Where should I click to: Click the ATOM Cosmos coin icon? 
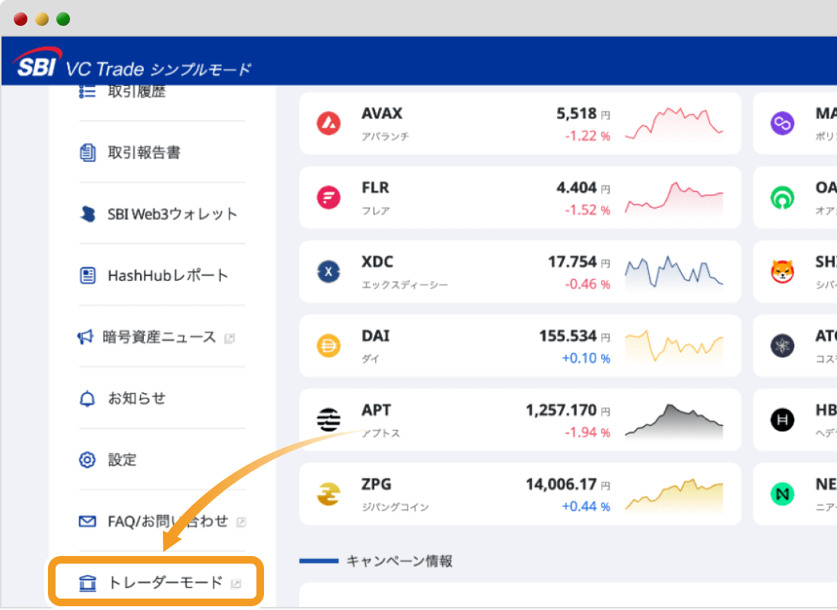(x=782, y=346)
